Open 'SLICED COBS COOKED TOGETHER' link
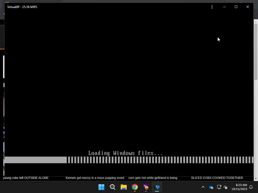 click(x=217, y=178)
